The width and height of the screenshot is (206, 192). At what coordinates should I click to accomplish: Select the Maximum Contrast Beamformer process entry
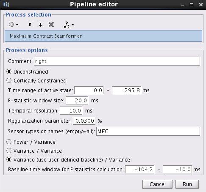103,36
